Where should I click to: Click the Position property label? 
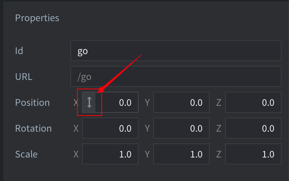tap(32, 103)
